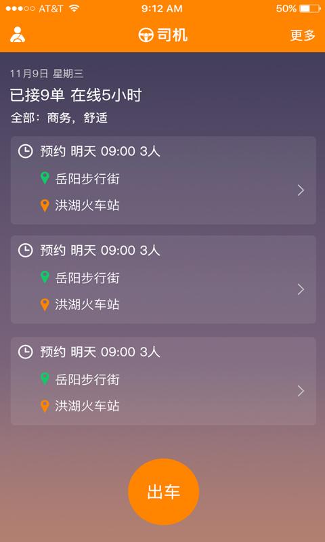325x542 pixels.
Task: Select 洪湖火车站 in second order
Action: tap(87, 304)
